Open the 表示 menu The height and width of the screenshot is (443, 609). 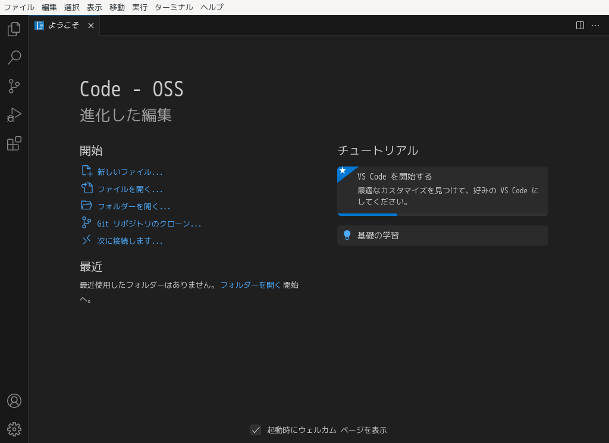pyautogui.click(x=95, y=7)
